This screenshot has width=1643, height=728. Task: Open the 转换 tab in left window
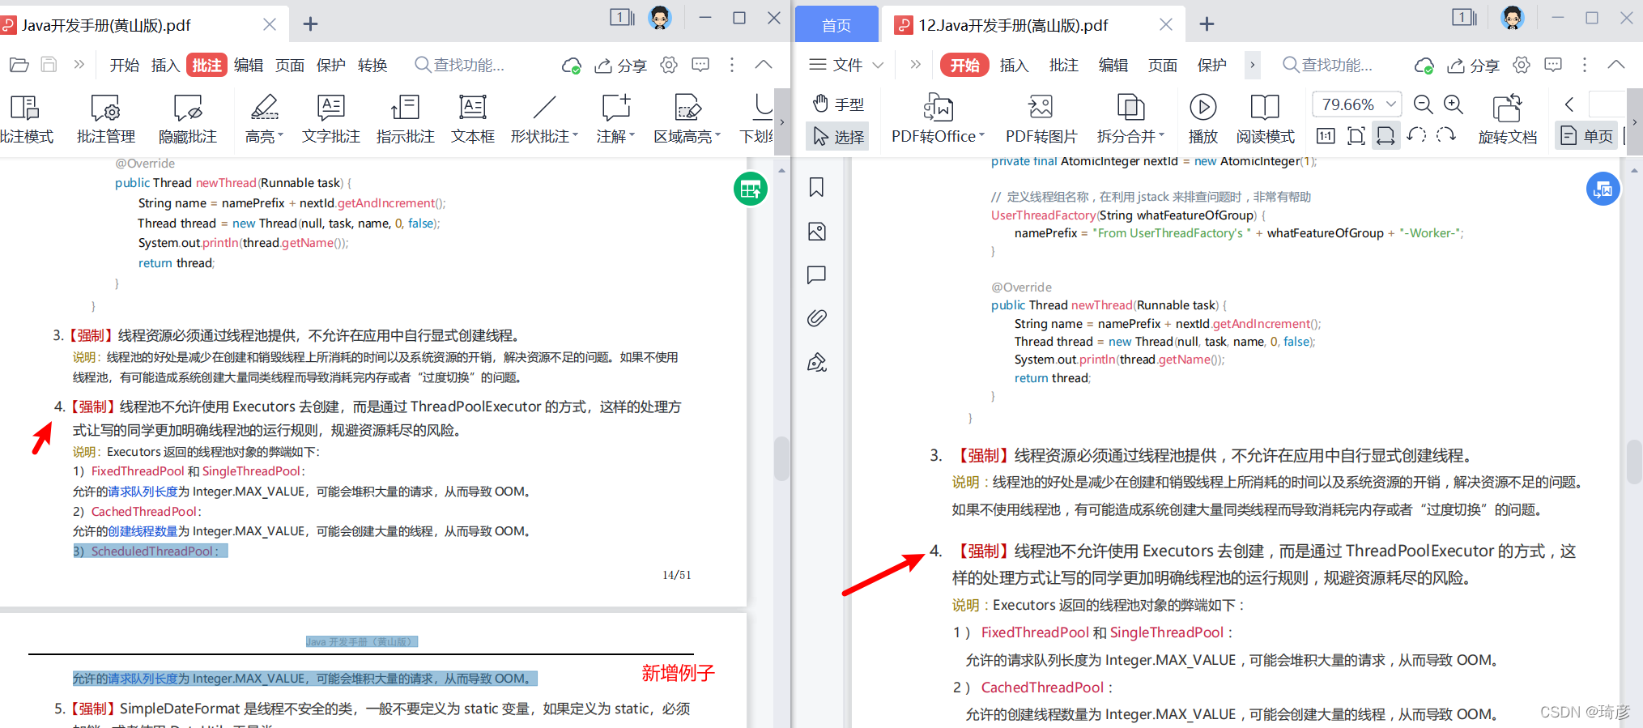point(372,66)
